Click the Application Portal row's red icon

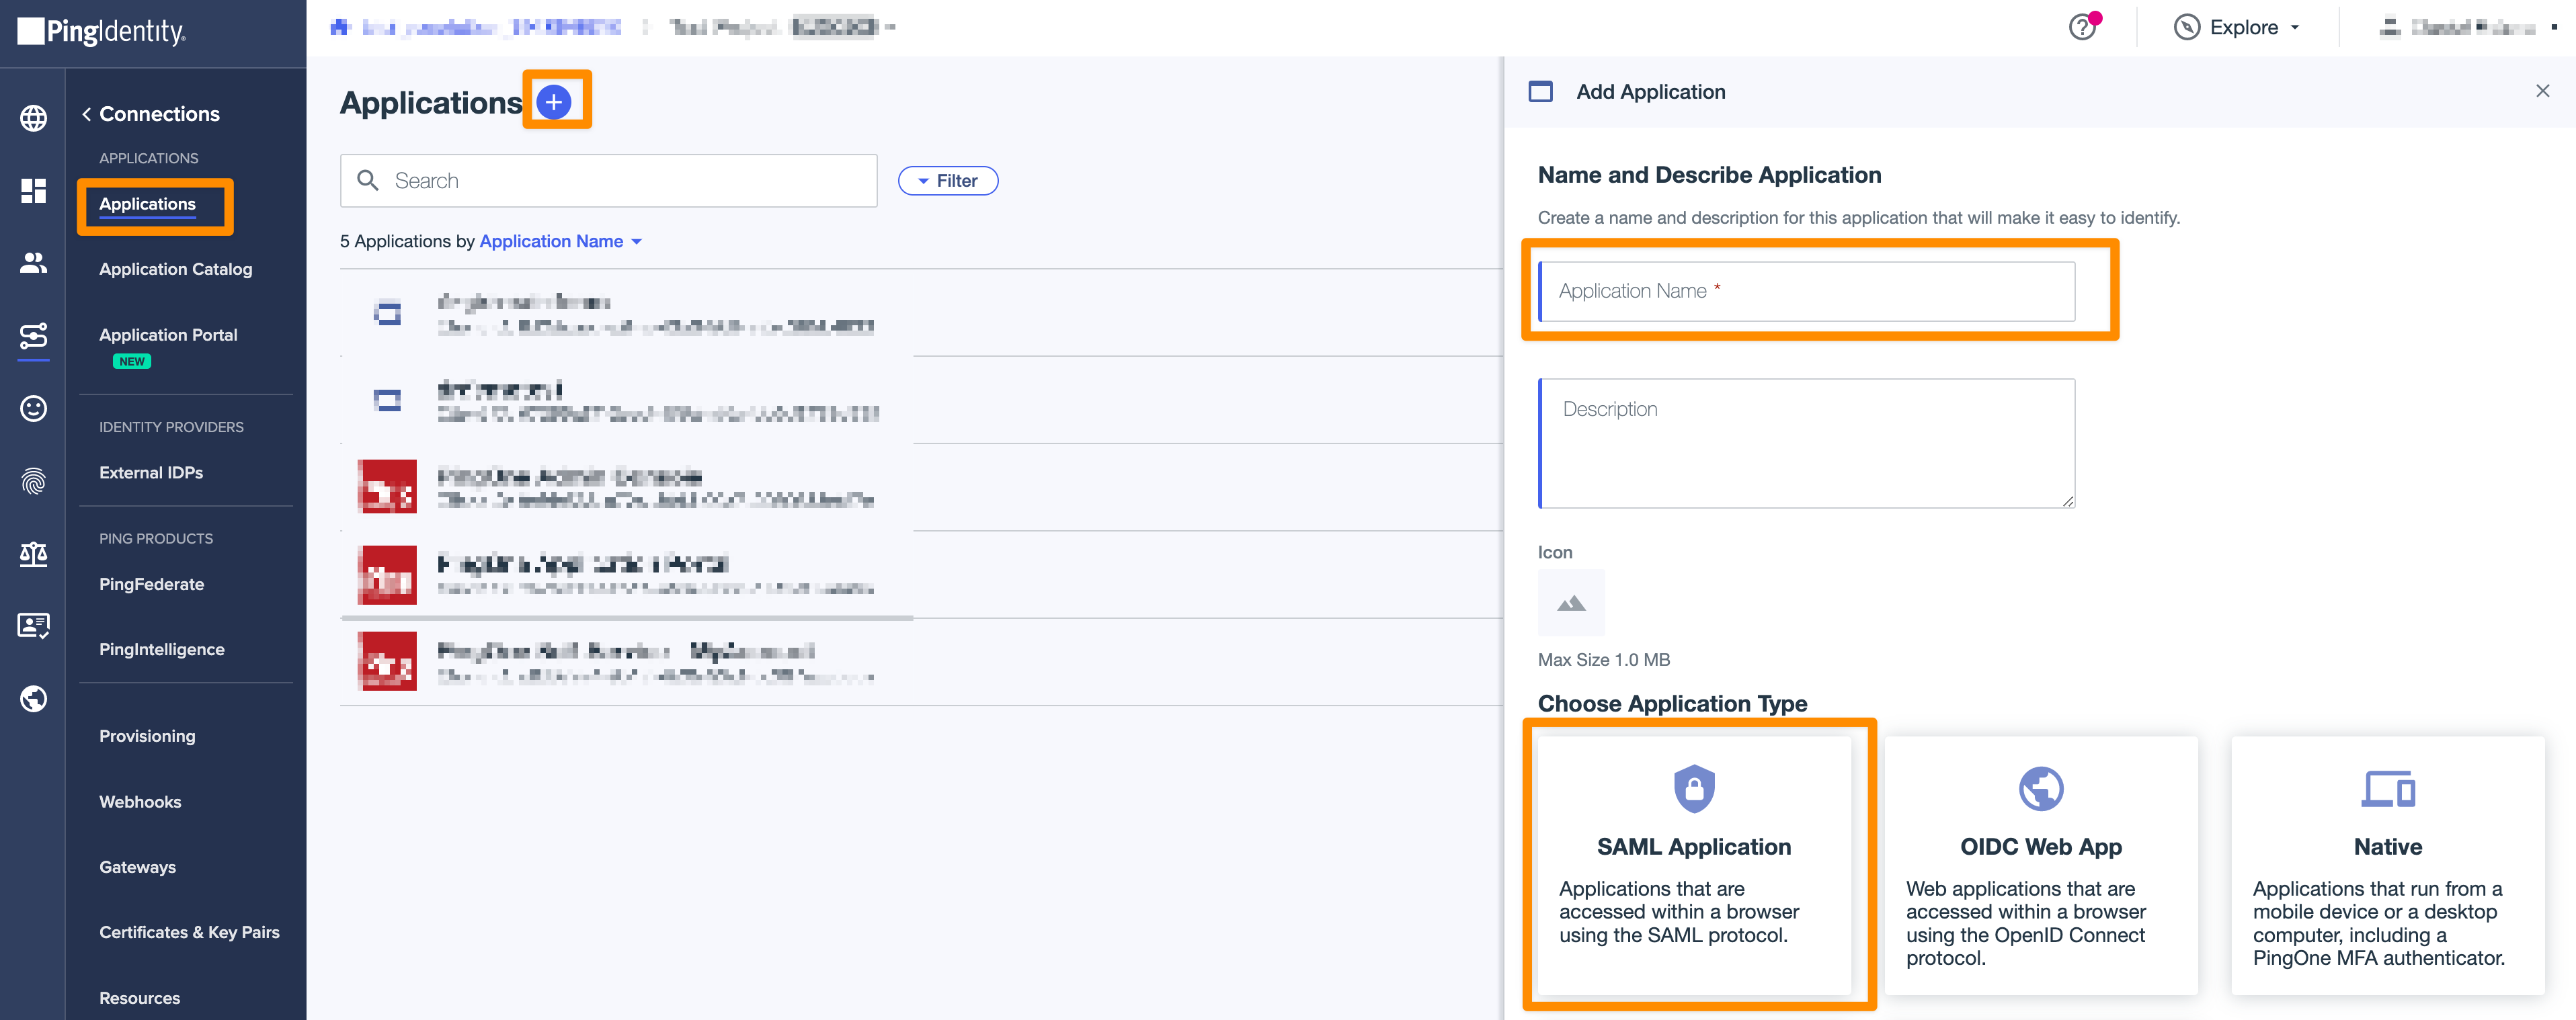pyautogui.click(x=387, y=575)
